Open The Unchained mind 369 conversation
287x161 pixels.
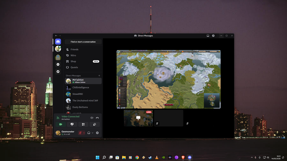83,101
